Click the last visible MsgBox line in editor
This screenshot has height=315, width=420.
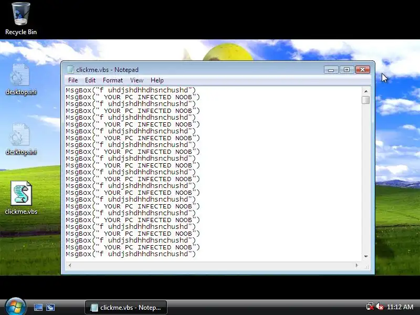131,254
